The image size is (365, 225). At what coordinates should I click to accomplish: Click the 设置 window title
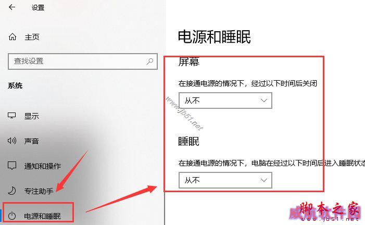(38, 8)
